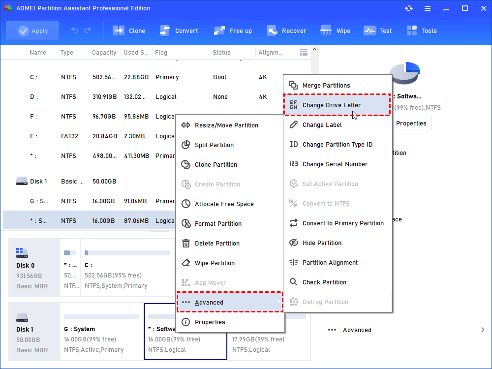Viewport: 492px width, 369px height.
Task: Select the E: FAT32 partition row
Action: (x=89, y=136)
